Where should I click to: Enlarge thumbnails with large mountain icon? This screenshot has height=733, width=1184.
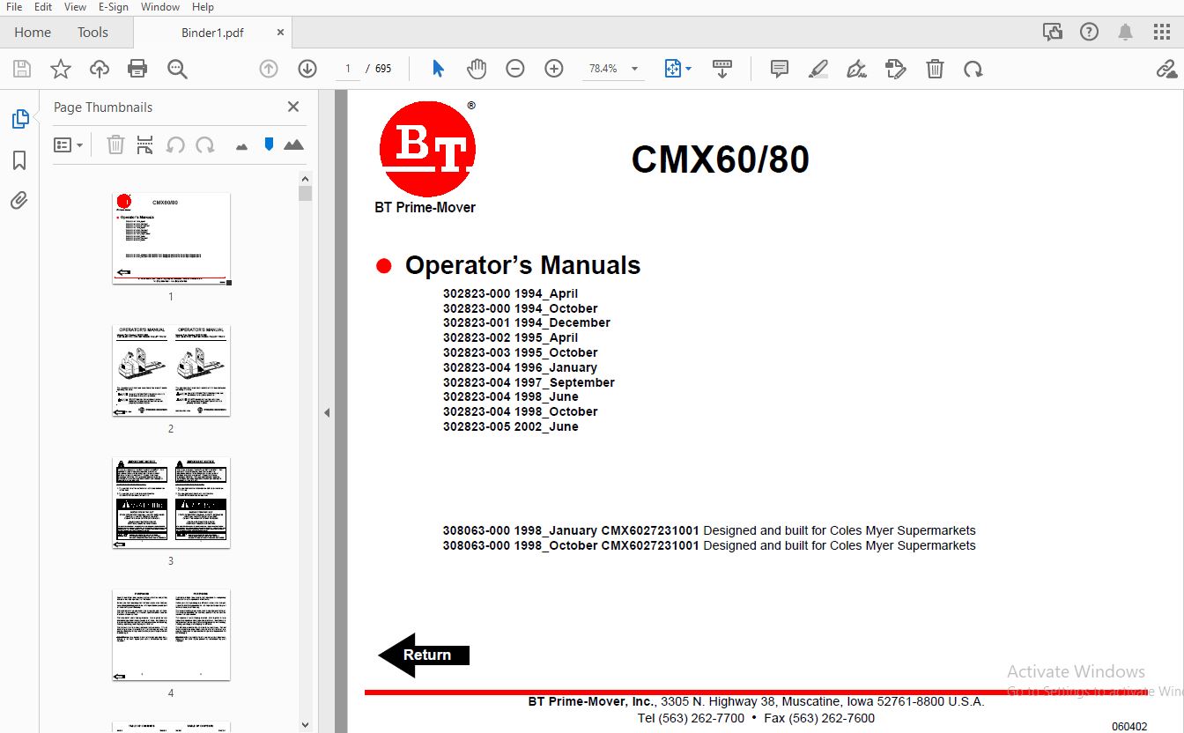(x=293, y=144)
